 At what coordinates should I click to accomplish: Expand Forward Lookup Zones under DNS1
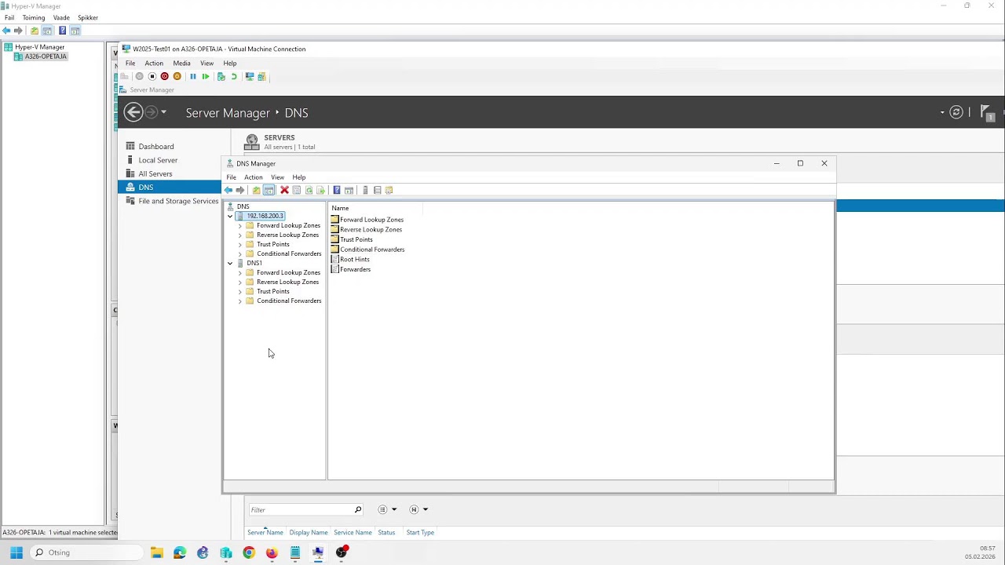pos(239,272)
